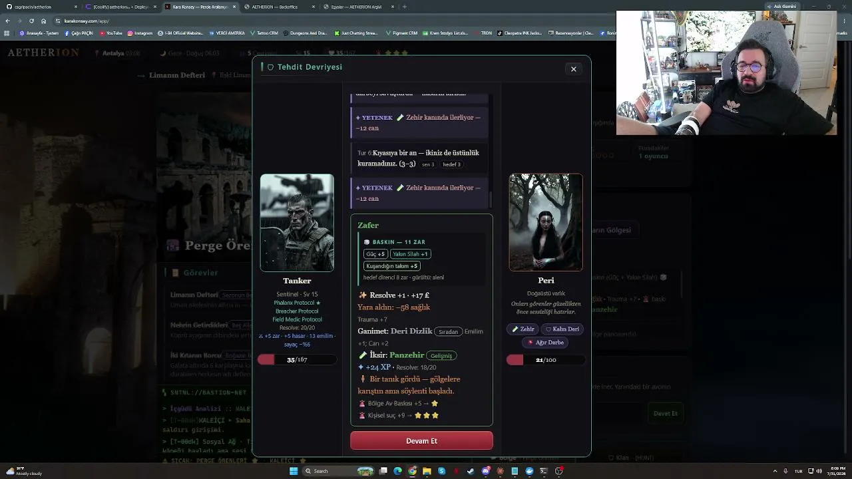Viewport: 852px width, 479px height.
Task: Open the Tattoo CRM bookmark
Action: click(264, 33)
